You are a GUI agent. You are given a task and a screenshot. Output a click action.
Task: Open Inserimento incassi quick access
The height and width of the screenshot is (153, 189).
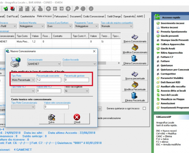[173, 23]
